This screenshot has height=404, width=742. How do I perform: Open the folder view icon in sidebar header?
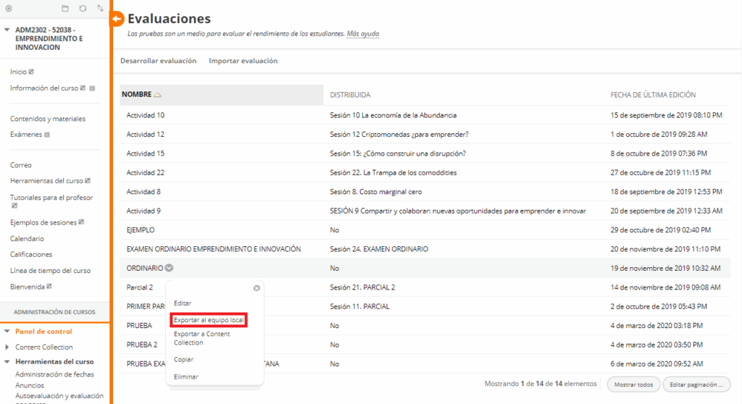point(65,8)
